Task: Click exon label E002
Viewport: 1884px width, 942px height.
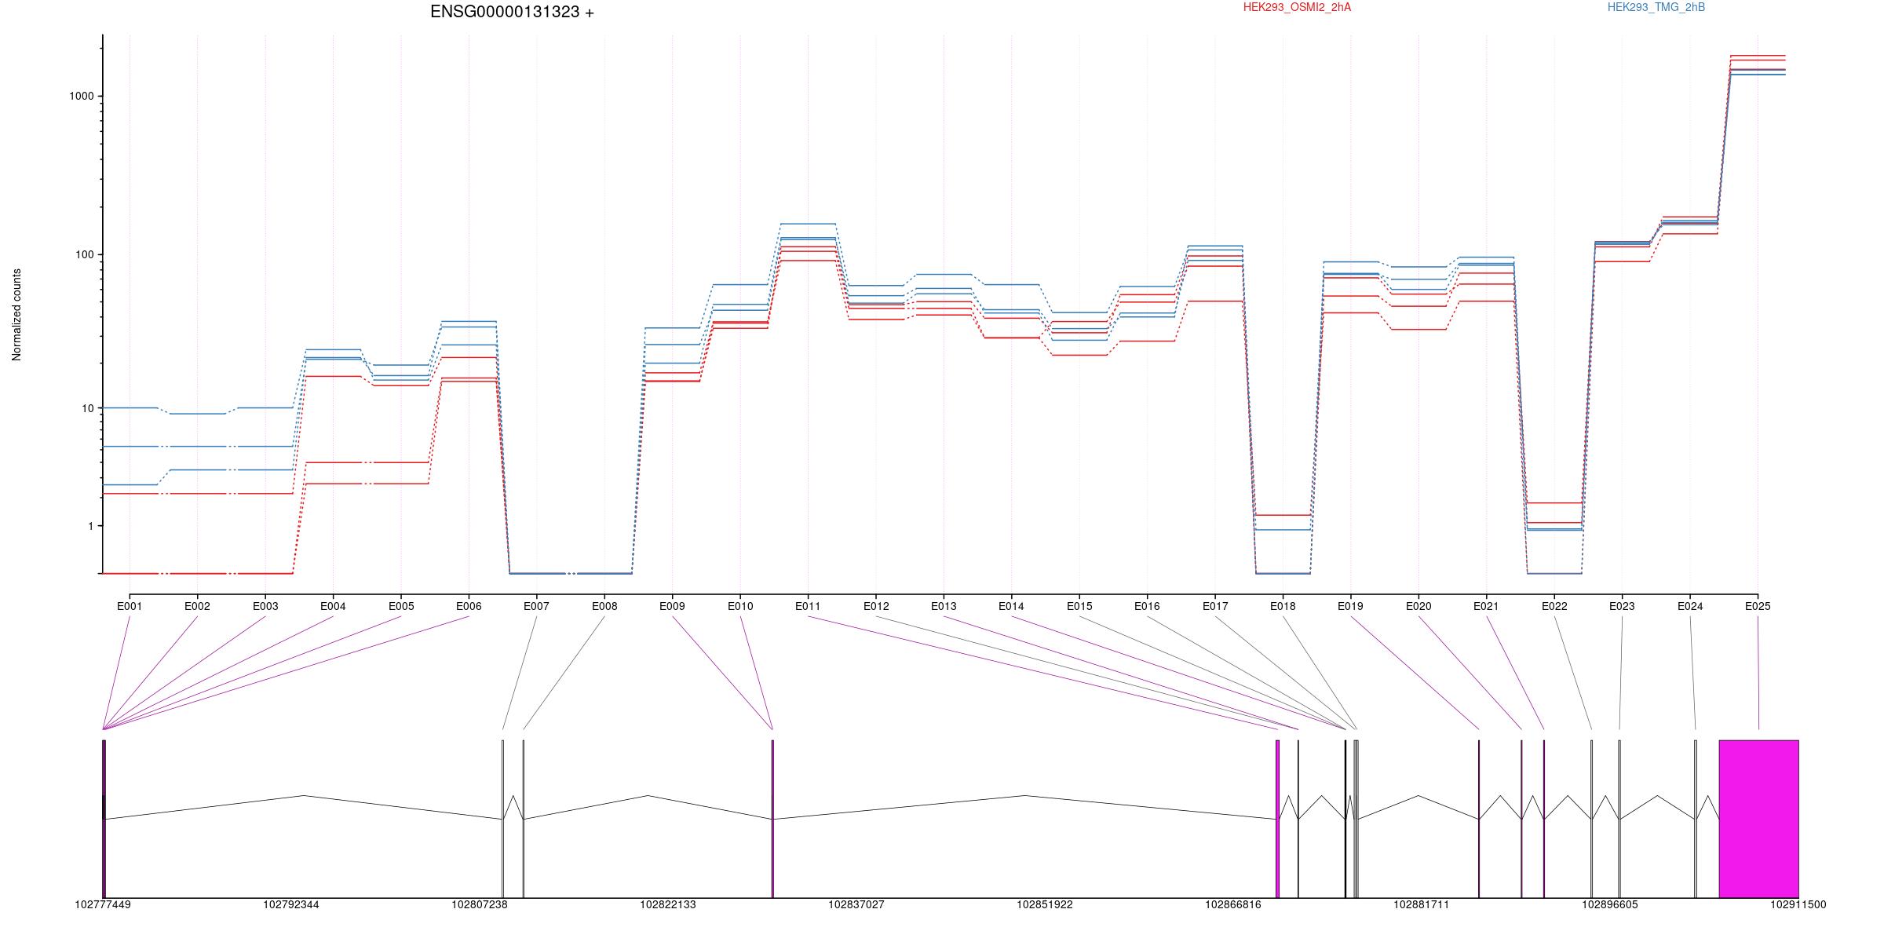Action: point(197,606)
